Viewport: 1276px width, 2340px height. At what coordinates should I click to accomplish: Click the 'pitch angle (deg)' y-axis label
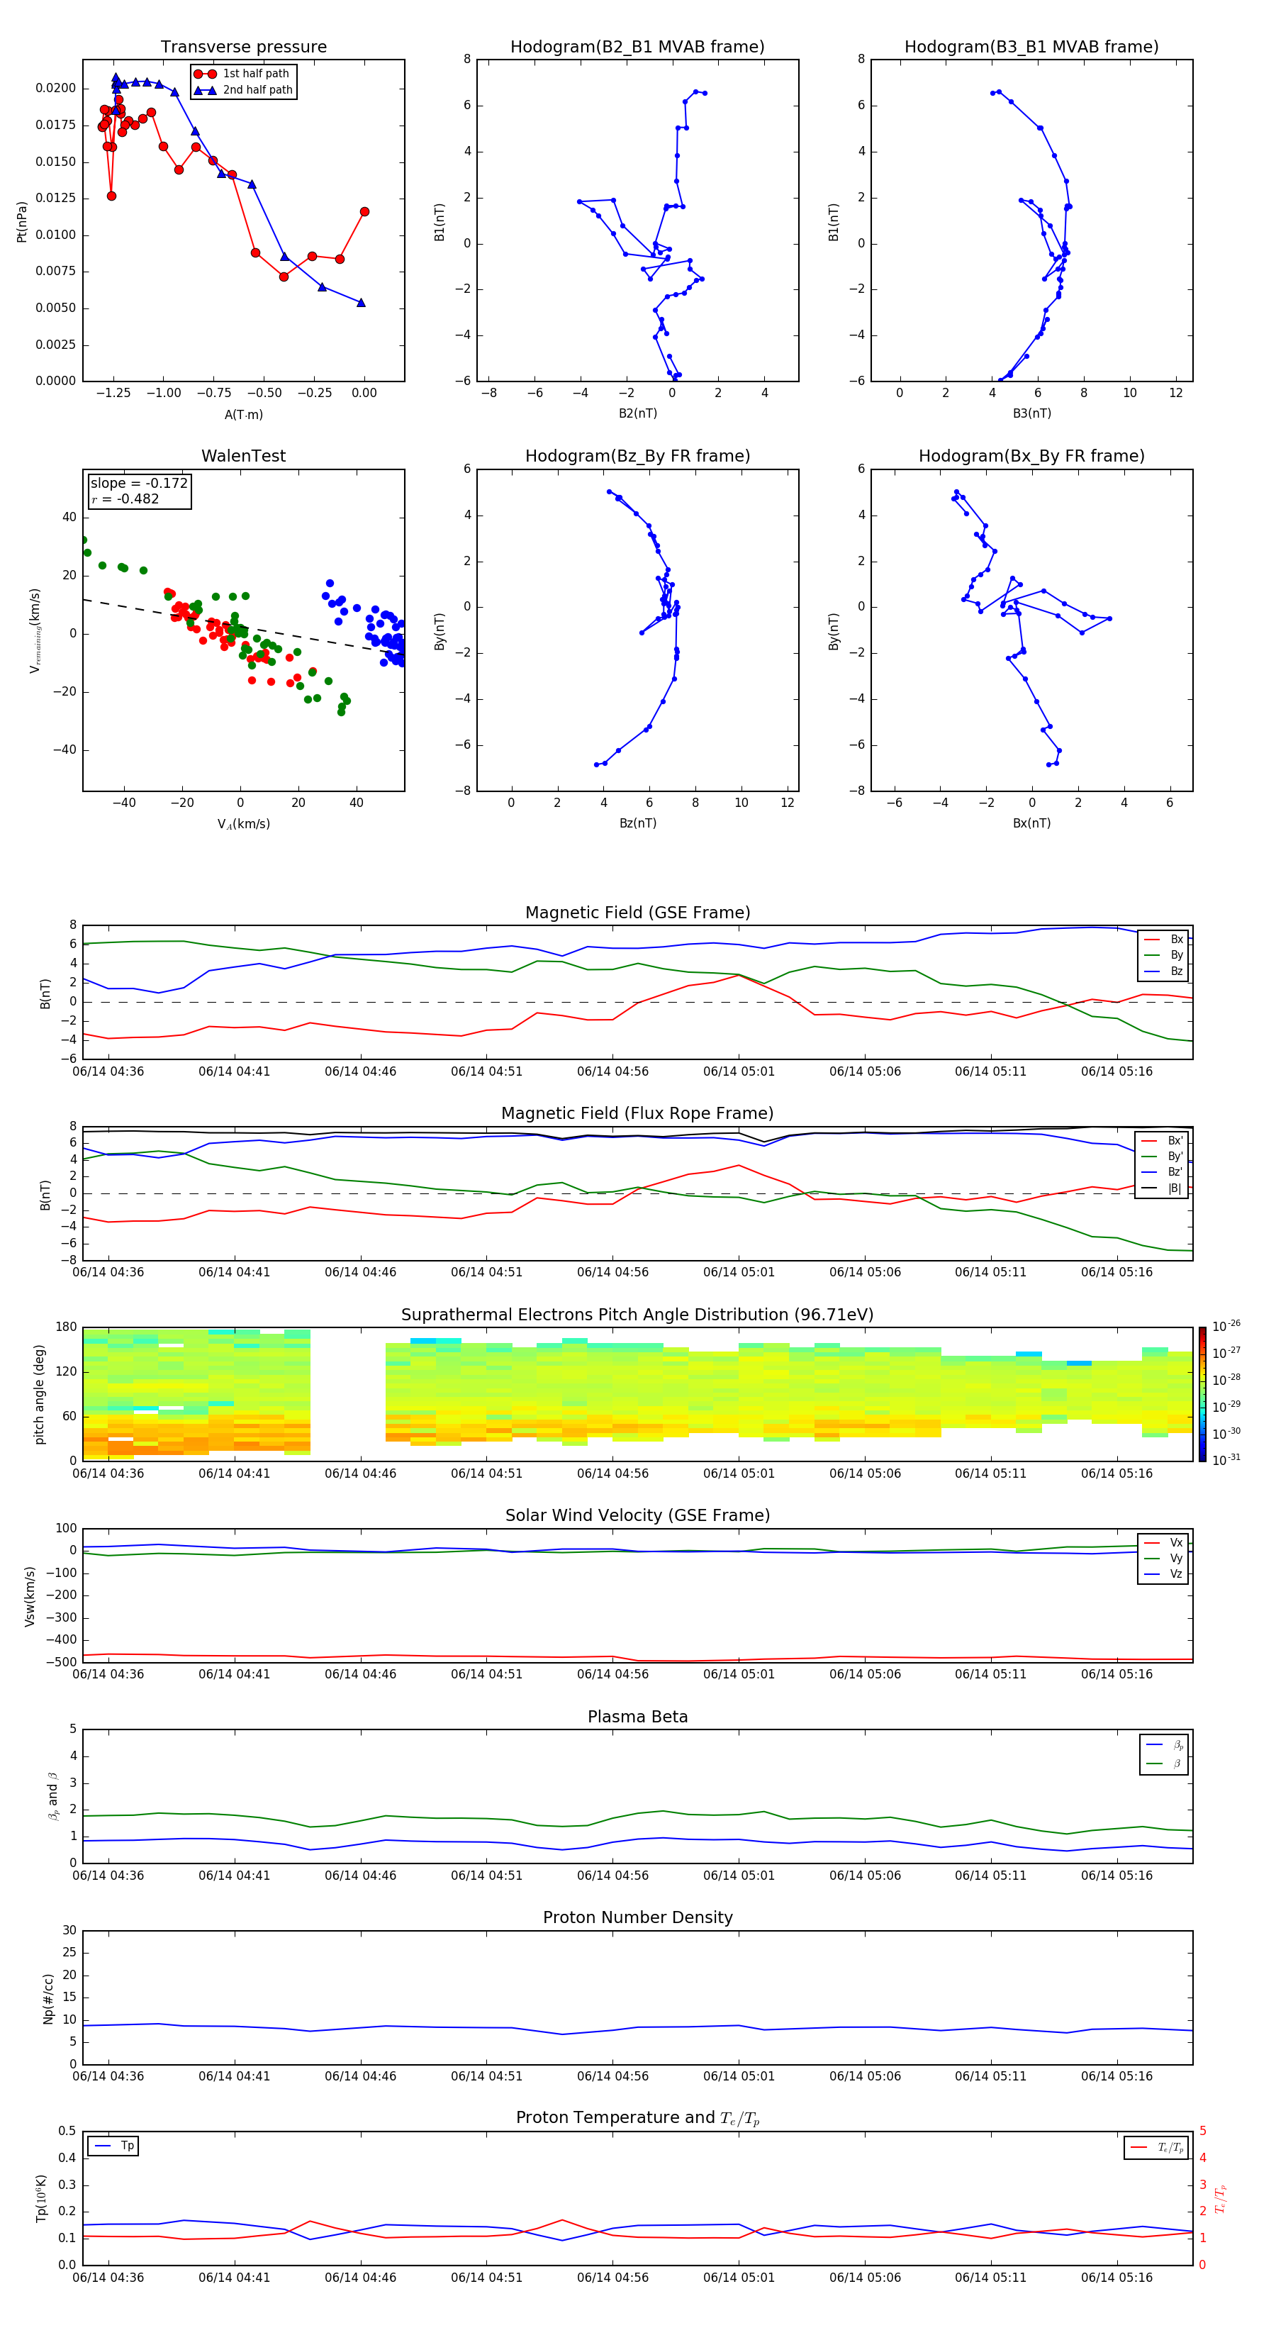coord(39,1394)
